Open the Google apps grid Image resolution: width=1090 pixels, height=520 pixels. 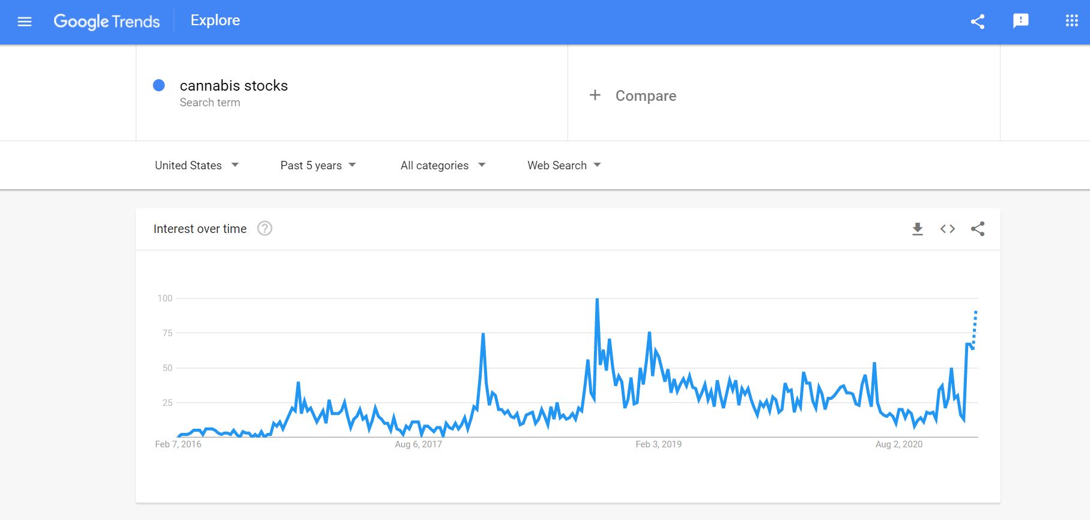coord(1072,22)
